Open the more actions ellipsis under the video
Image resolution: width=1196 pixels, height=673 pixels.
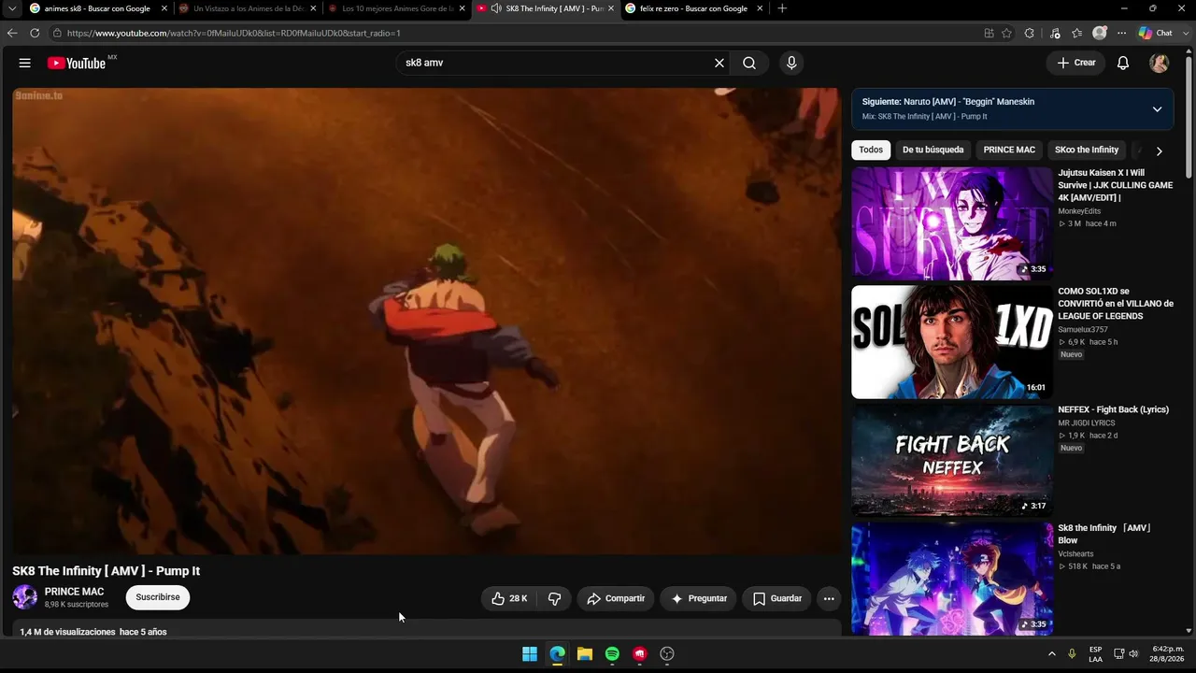[829, 598]
